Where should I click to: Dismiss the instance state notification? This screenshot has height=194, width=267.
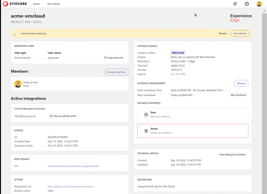pos(223,33)
